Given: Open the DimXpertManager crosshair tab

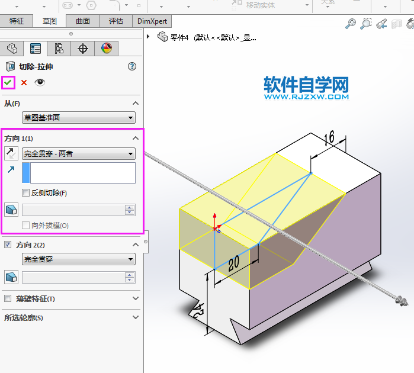Looking at the screenshot, I should 83,49.
